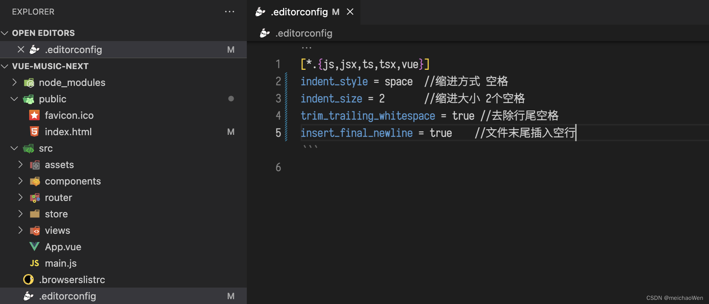Click the .editorconfig tab file icon
This screenshot has height=304, width=709.
coord(260,12)
